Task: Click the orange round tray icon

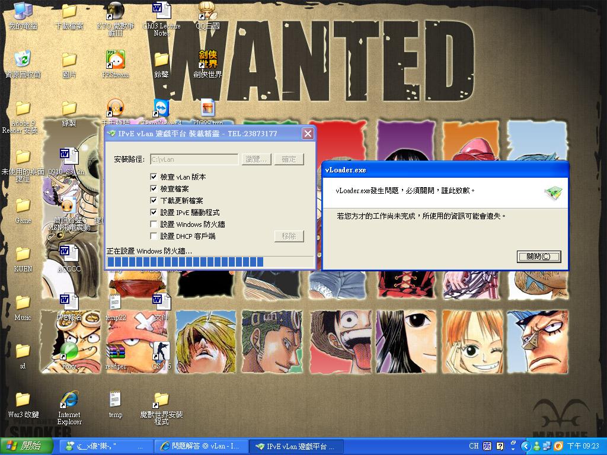Action: [x=558, y=446]
